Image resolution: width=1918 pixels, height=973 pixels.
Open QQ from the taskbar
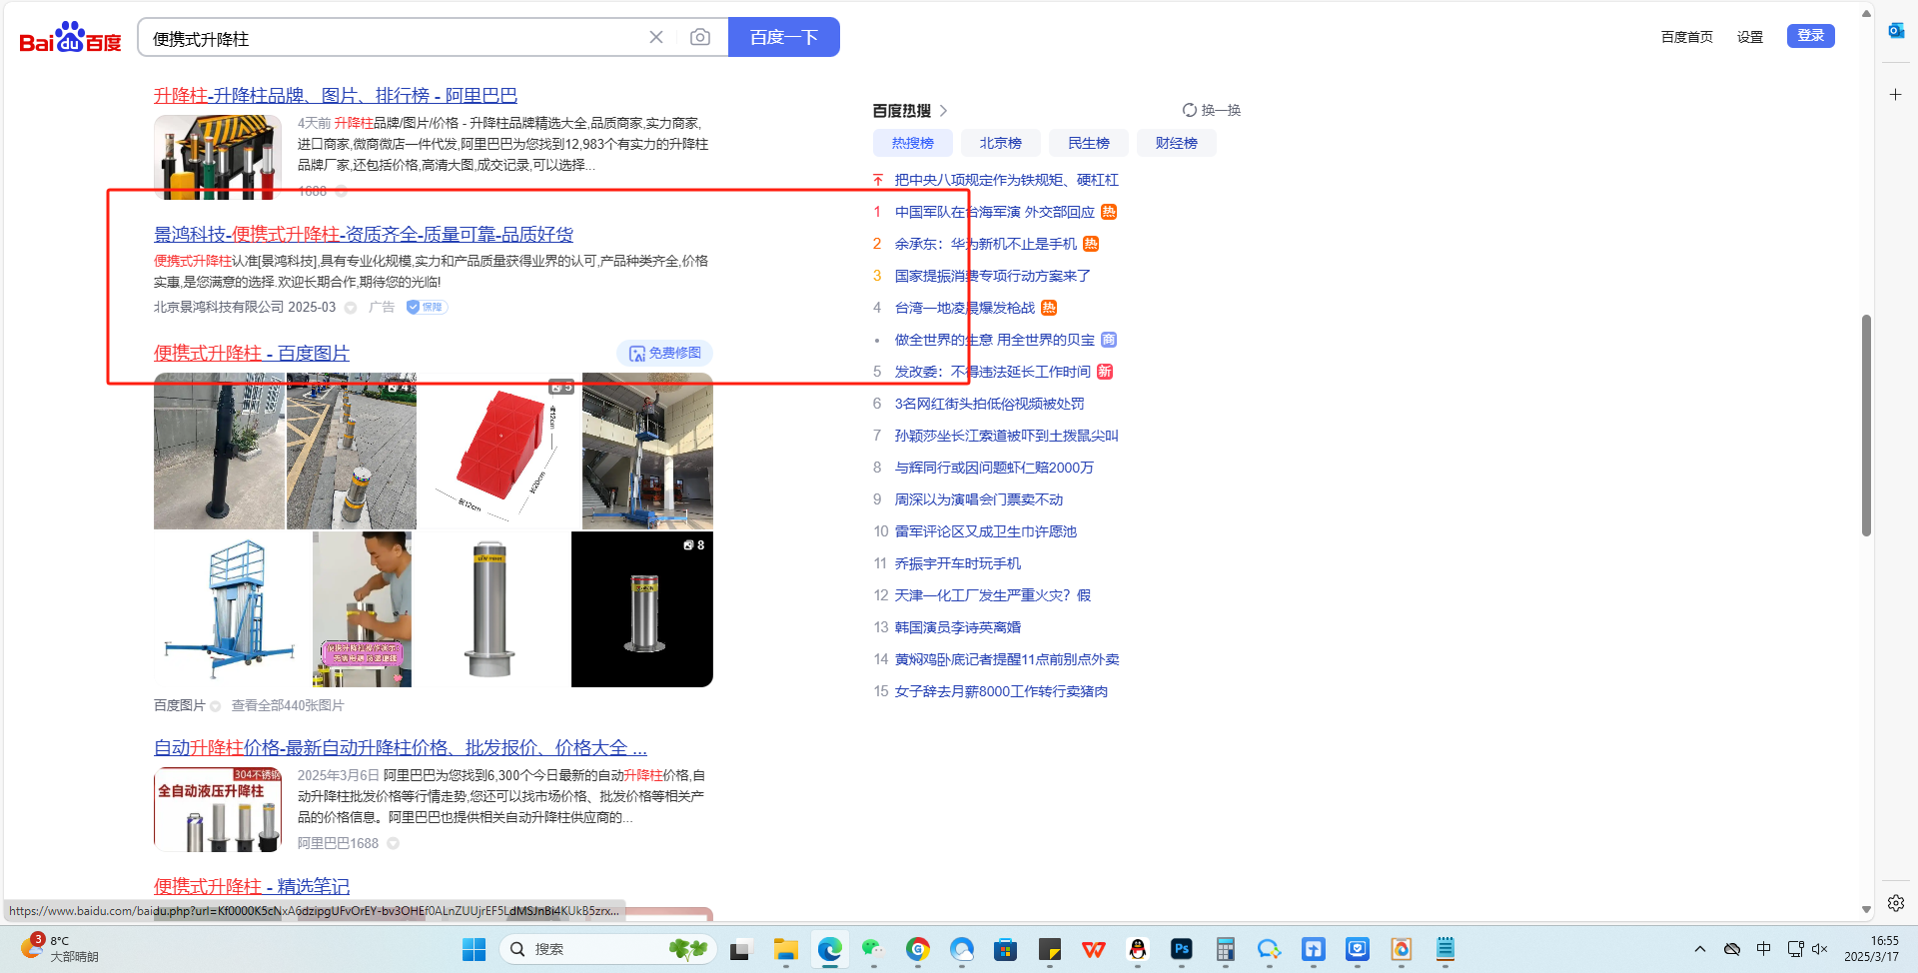1137,949
